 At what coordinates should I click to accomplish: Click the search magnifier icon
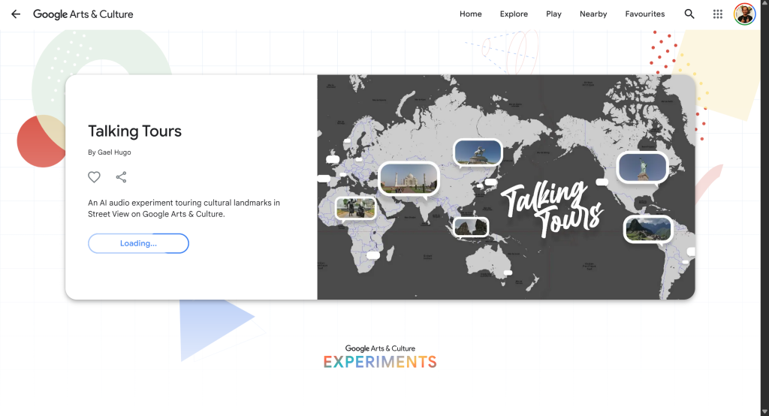pyautogui.click(x=689, y=14)
